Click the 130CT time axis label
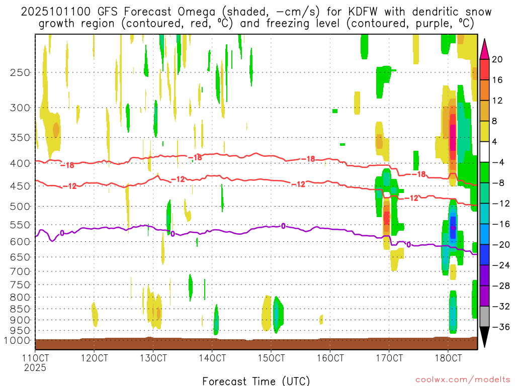515x386 pixels. coord(153,358)
